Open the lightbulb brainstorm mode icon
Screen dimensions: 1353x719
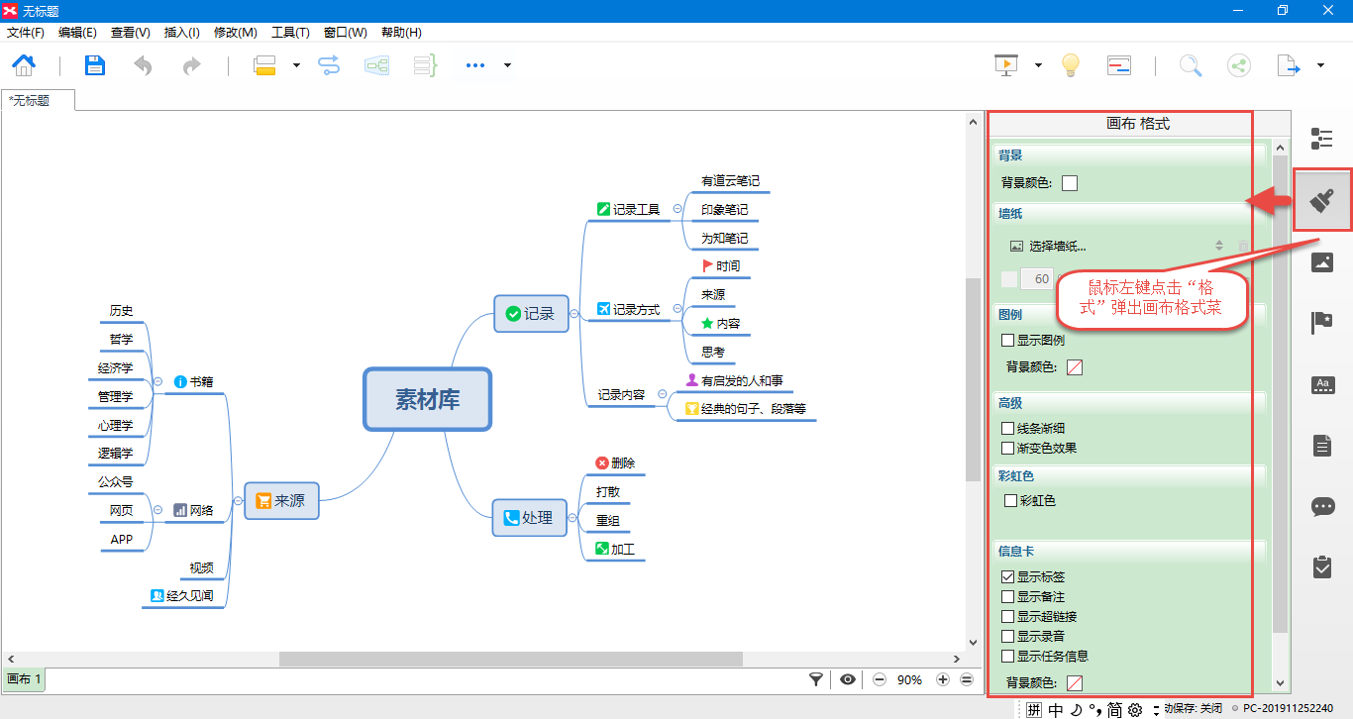pyautogui.click(x=1070, y=66)
